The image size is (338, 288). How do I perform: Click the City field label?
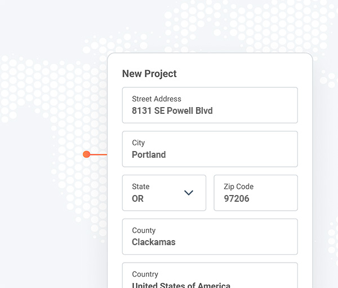pyautogui.click(x=139, y=143)
